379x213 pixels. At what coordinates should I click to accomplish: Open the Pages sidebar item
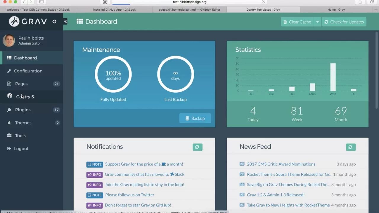[31, 84]
